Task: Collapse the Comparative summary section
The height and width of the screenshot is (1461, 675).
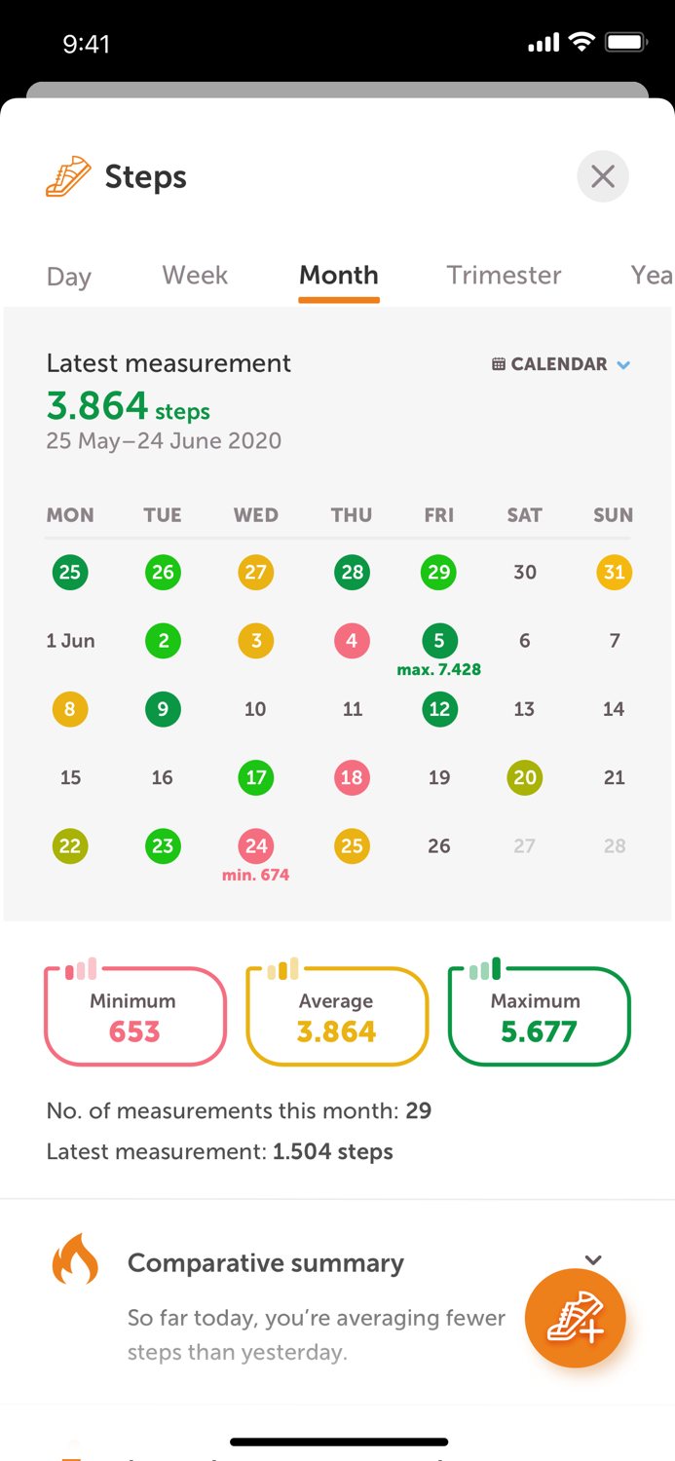Action: [x=594, y=1258]
